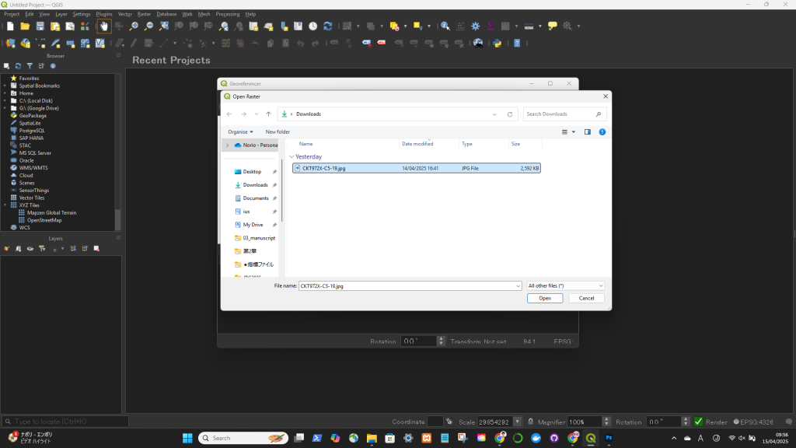This screenshot has height=448, width=796.
Task: Disable the Render checkbox in status bar
Action: pos(698,422)
